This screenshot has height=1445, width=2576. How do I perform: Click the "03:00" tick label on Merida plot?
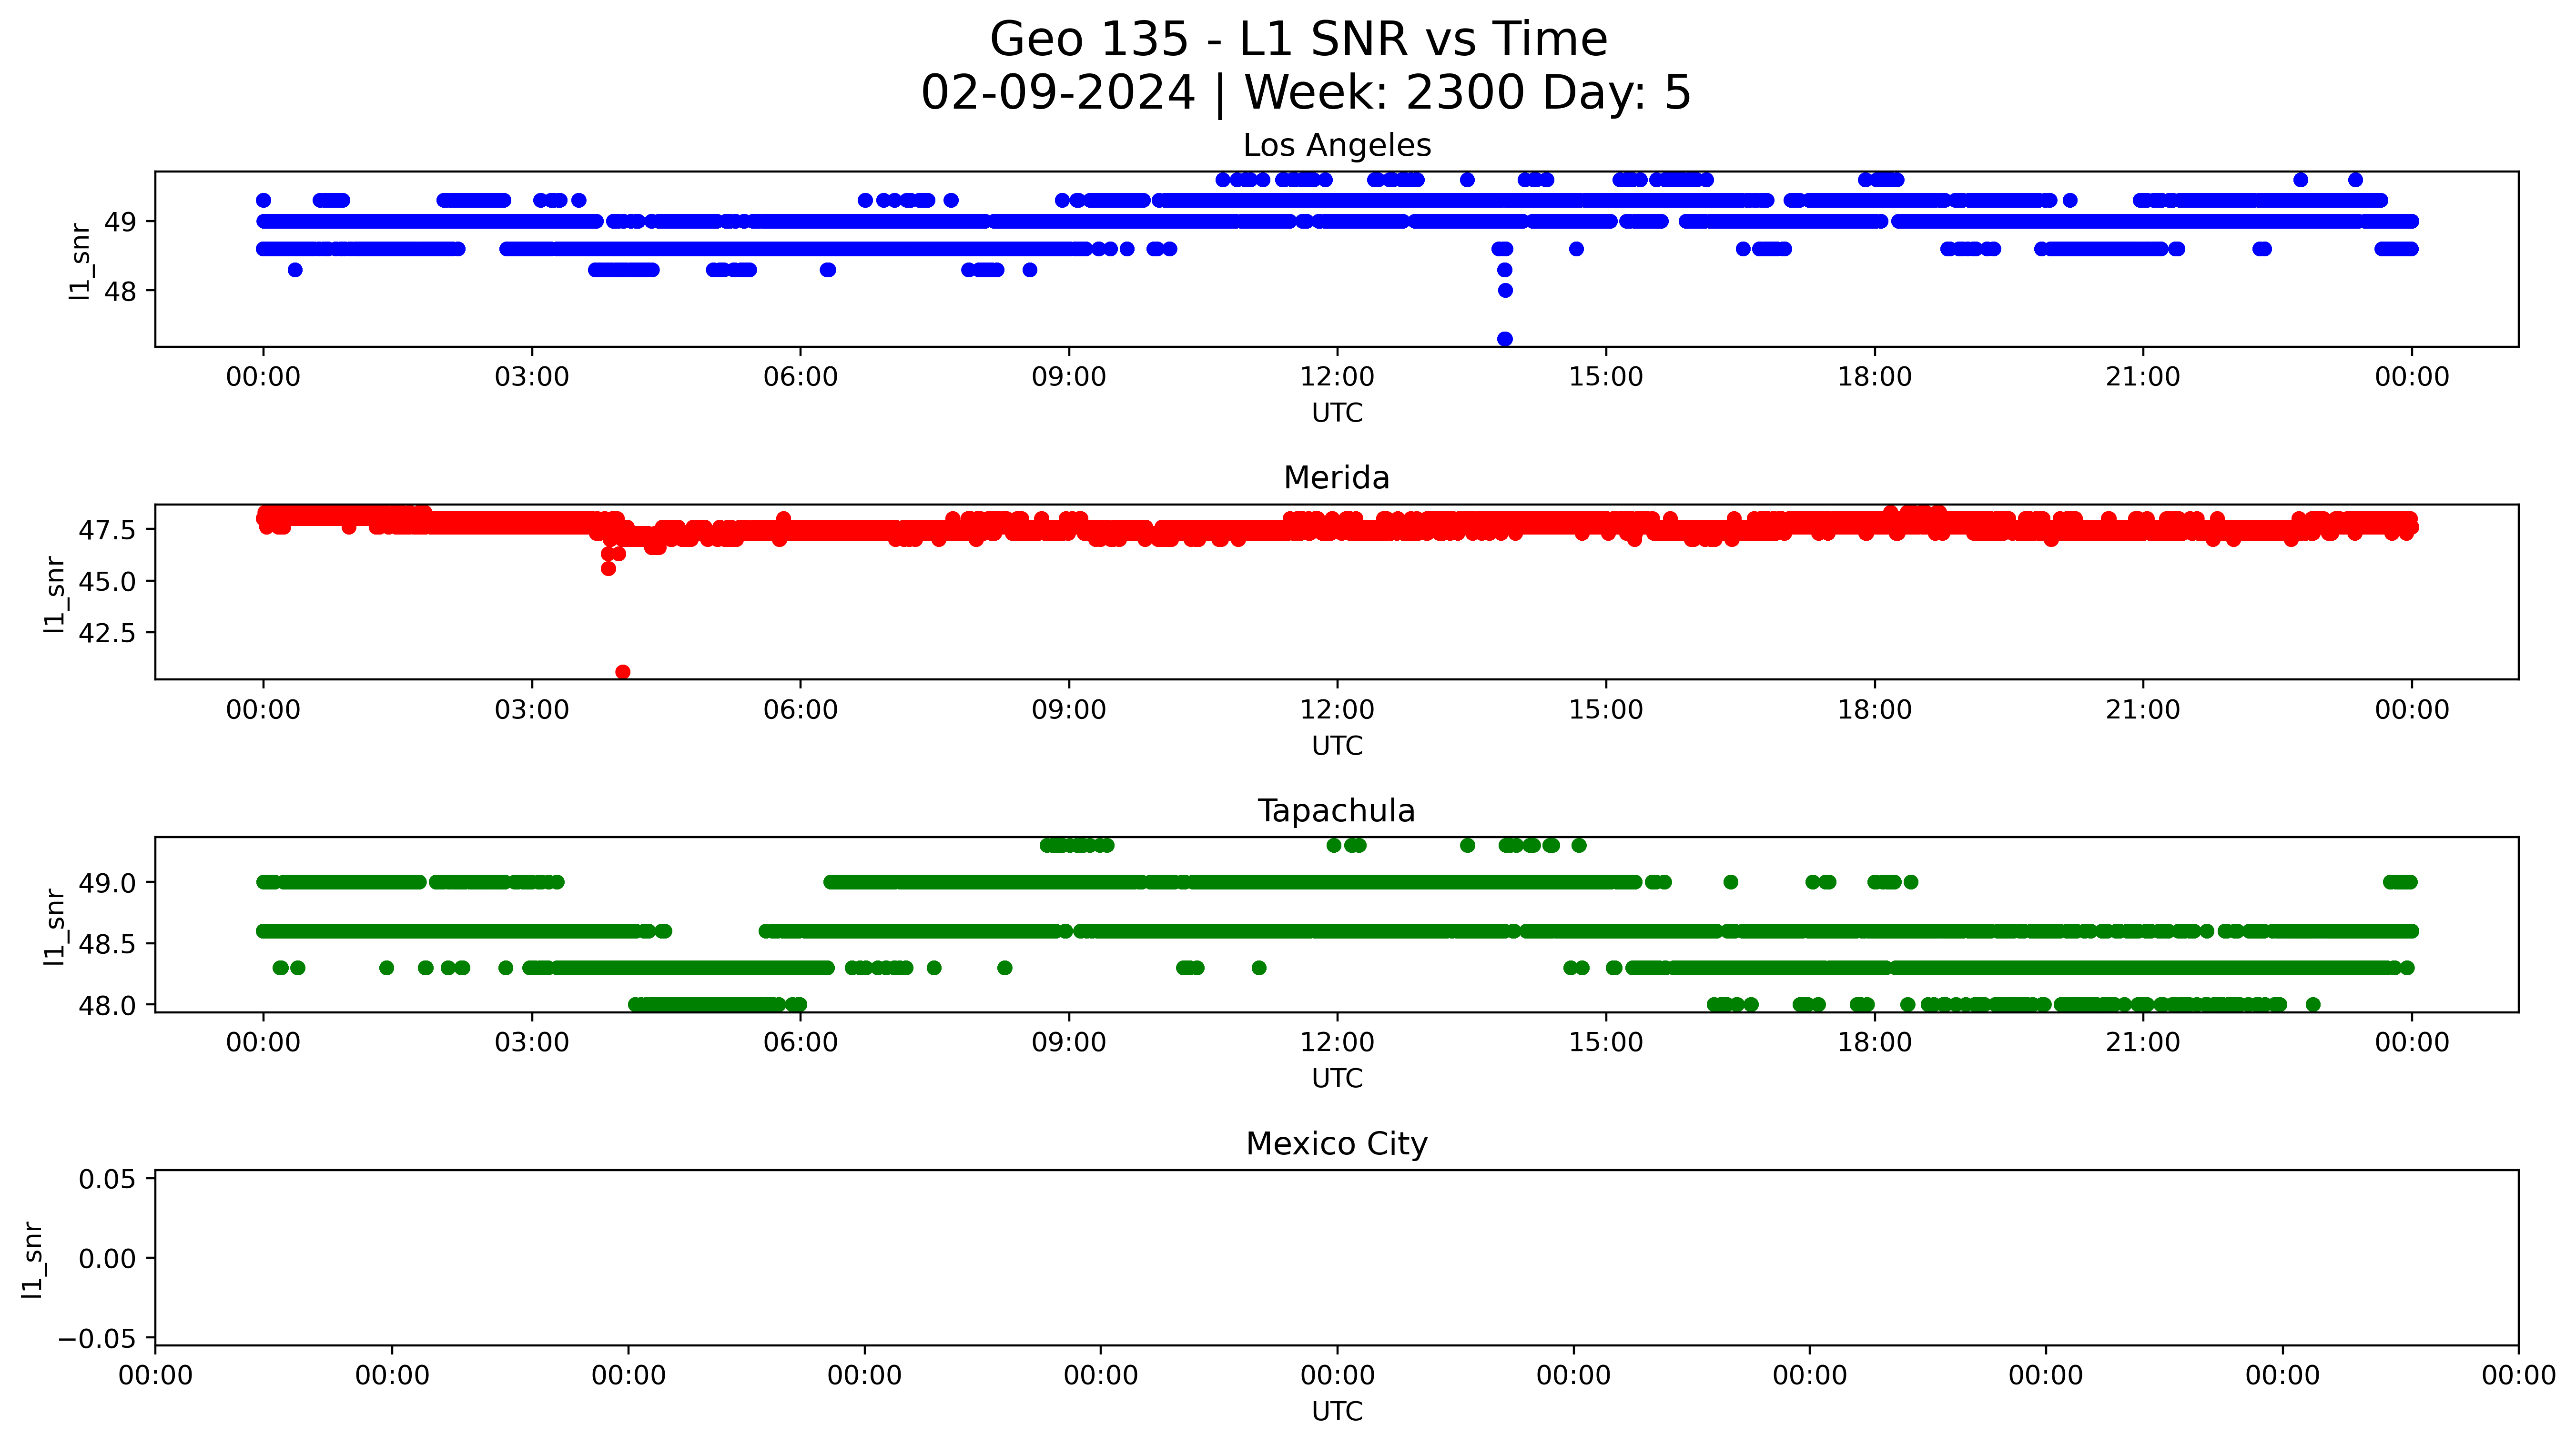click(532, 710)
